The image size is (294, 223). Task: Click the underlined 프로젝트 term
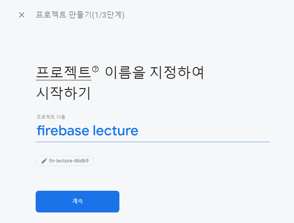coord(63,73)
